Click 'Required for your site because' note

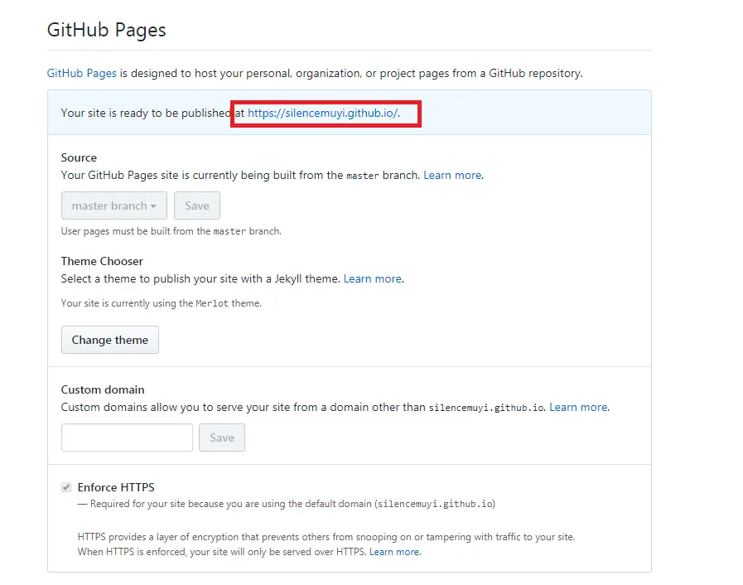tap(287, 504)
